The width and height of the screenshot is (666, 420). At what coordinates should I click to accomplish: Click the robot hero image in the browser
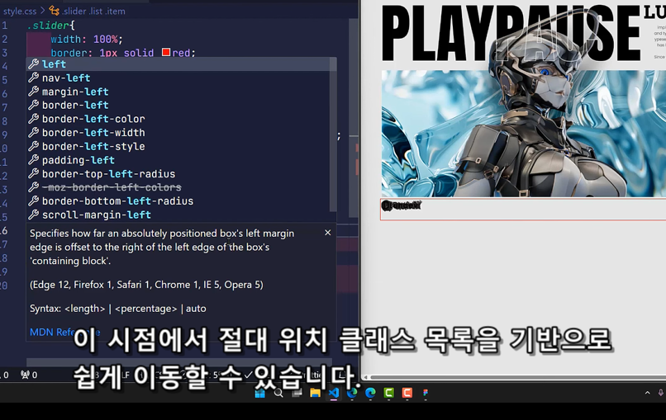pos(523,133)
